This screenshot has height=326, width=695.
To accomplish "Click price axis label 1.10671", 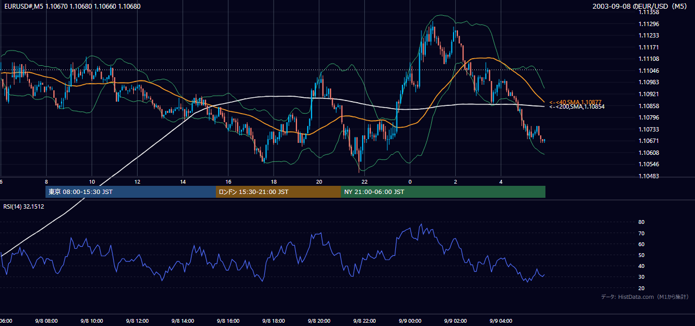I will click(650, 141).
